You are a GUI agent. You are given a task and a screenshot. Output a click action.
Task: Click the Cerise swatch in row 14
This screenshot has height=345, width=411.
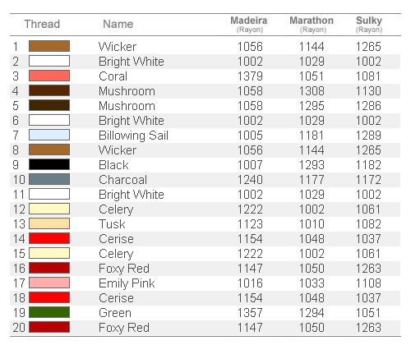tap(49, 238)
